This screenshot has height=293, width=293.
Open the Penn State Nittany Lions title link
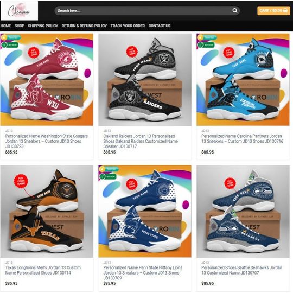coord(143,273)
